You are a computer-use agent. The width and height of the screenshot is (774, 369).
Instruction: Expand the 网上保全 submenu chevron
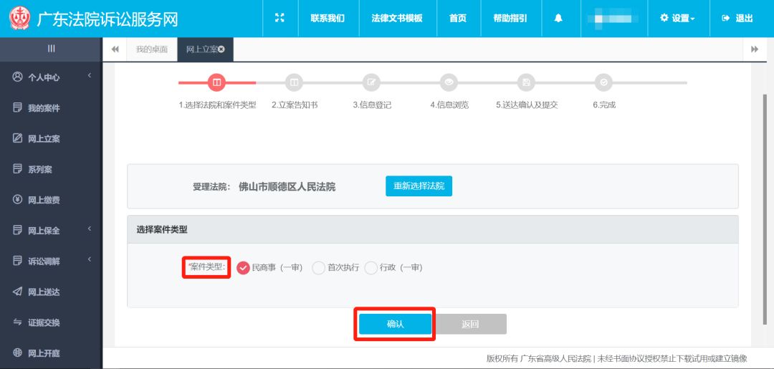[x=90, y=229]
